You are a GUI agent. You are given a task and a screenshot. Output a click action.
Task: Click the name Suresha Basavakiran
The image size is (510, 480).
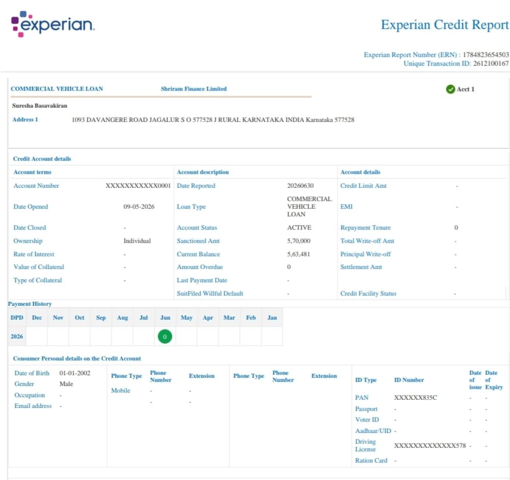(40, 106)
